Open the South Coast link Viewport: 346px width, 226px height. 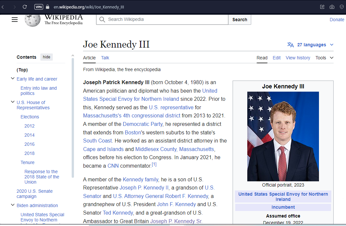pyautogui.click(x=97, y=141)
